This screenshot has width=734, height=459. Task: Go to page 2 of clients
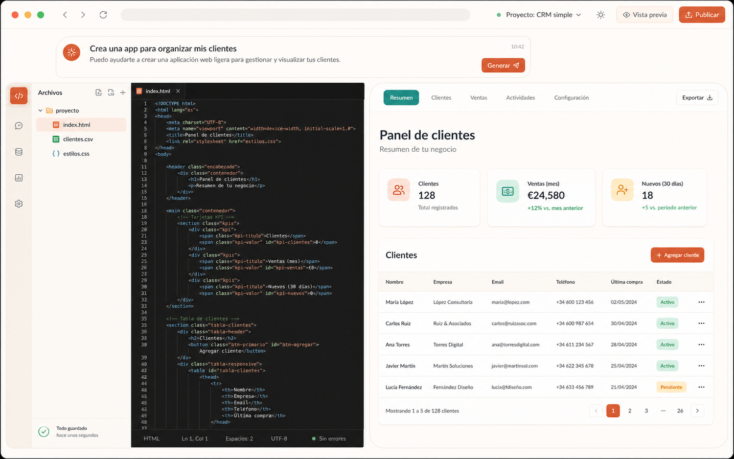coord(630,411)
